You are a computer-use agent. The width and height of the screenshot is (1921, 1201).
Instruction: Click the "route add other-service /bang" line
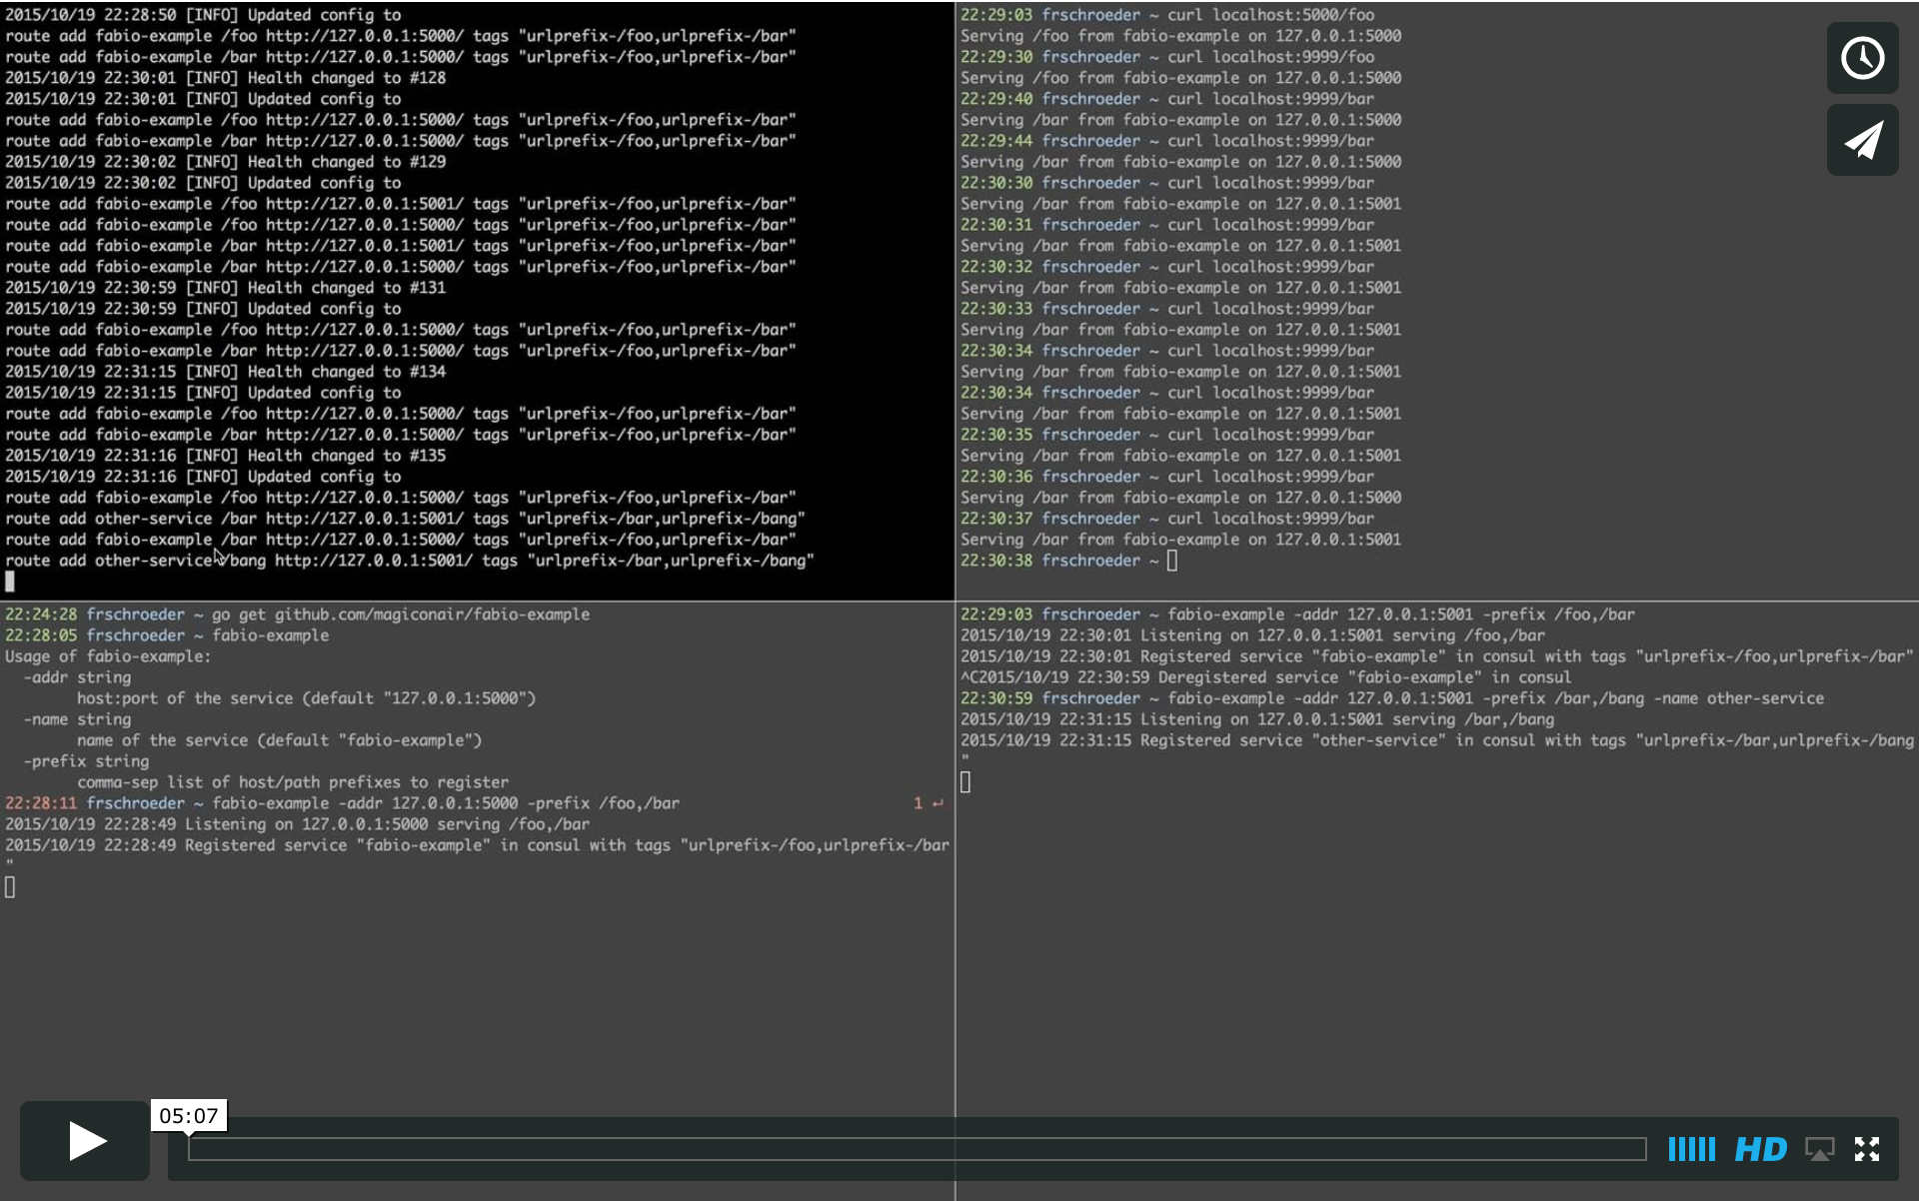point(410,561)
